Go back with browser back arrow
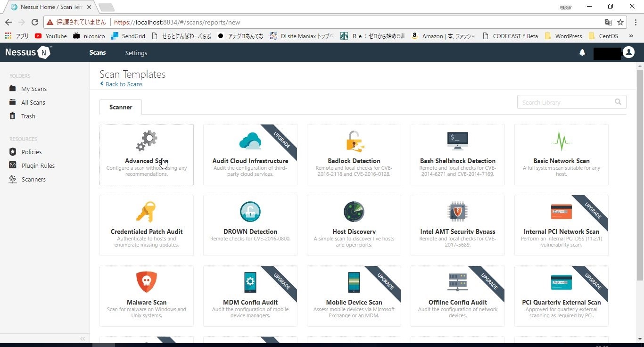 pyautogui.click(x=8, y=22)
